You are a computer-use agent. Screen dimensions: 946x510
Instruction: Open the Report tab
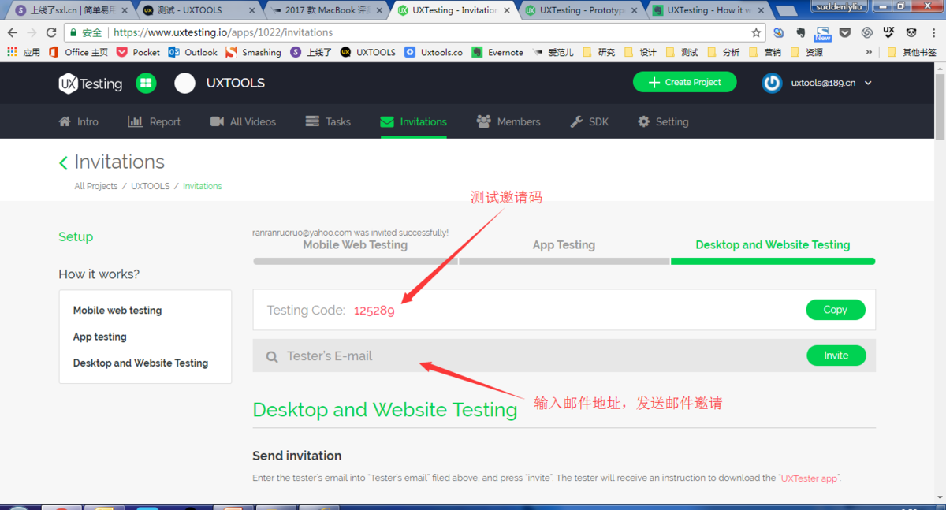click(x=155, y=121)
